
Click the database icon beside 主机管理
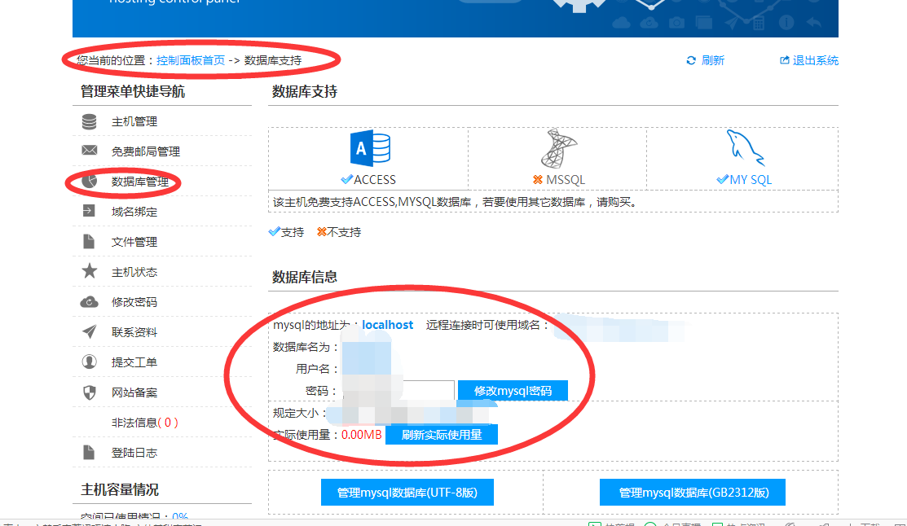pyautogui.click(x=89, y=122)
